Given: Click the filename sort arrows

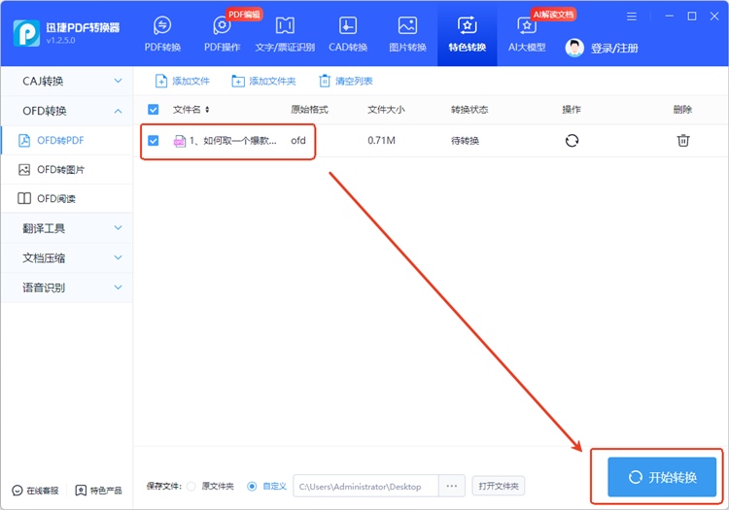Looking at the screenshot, I should click(207, 110).
